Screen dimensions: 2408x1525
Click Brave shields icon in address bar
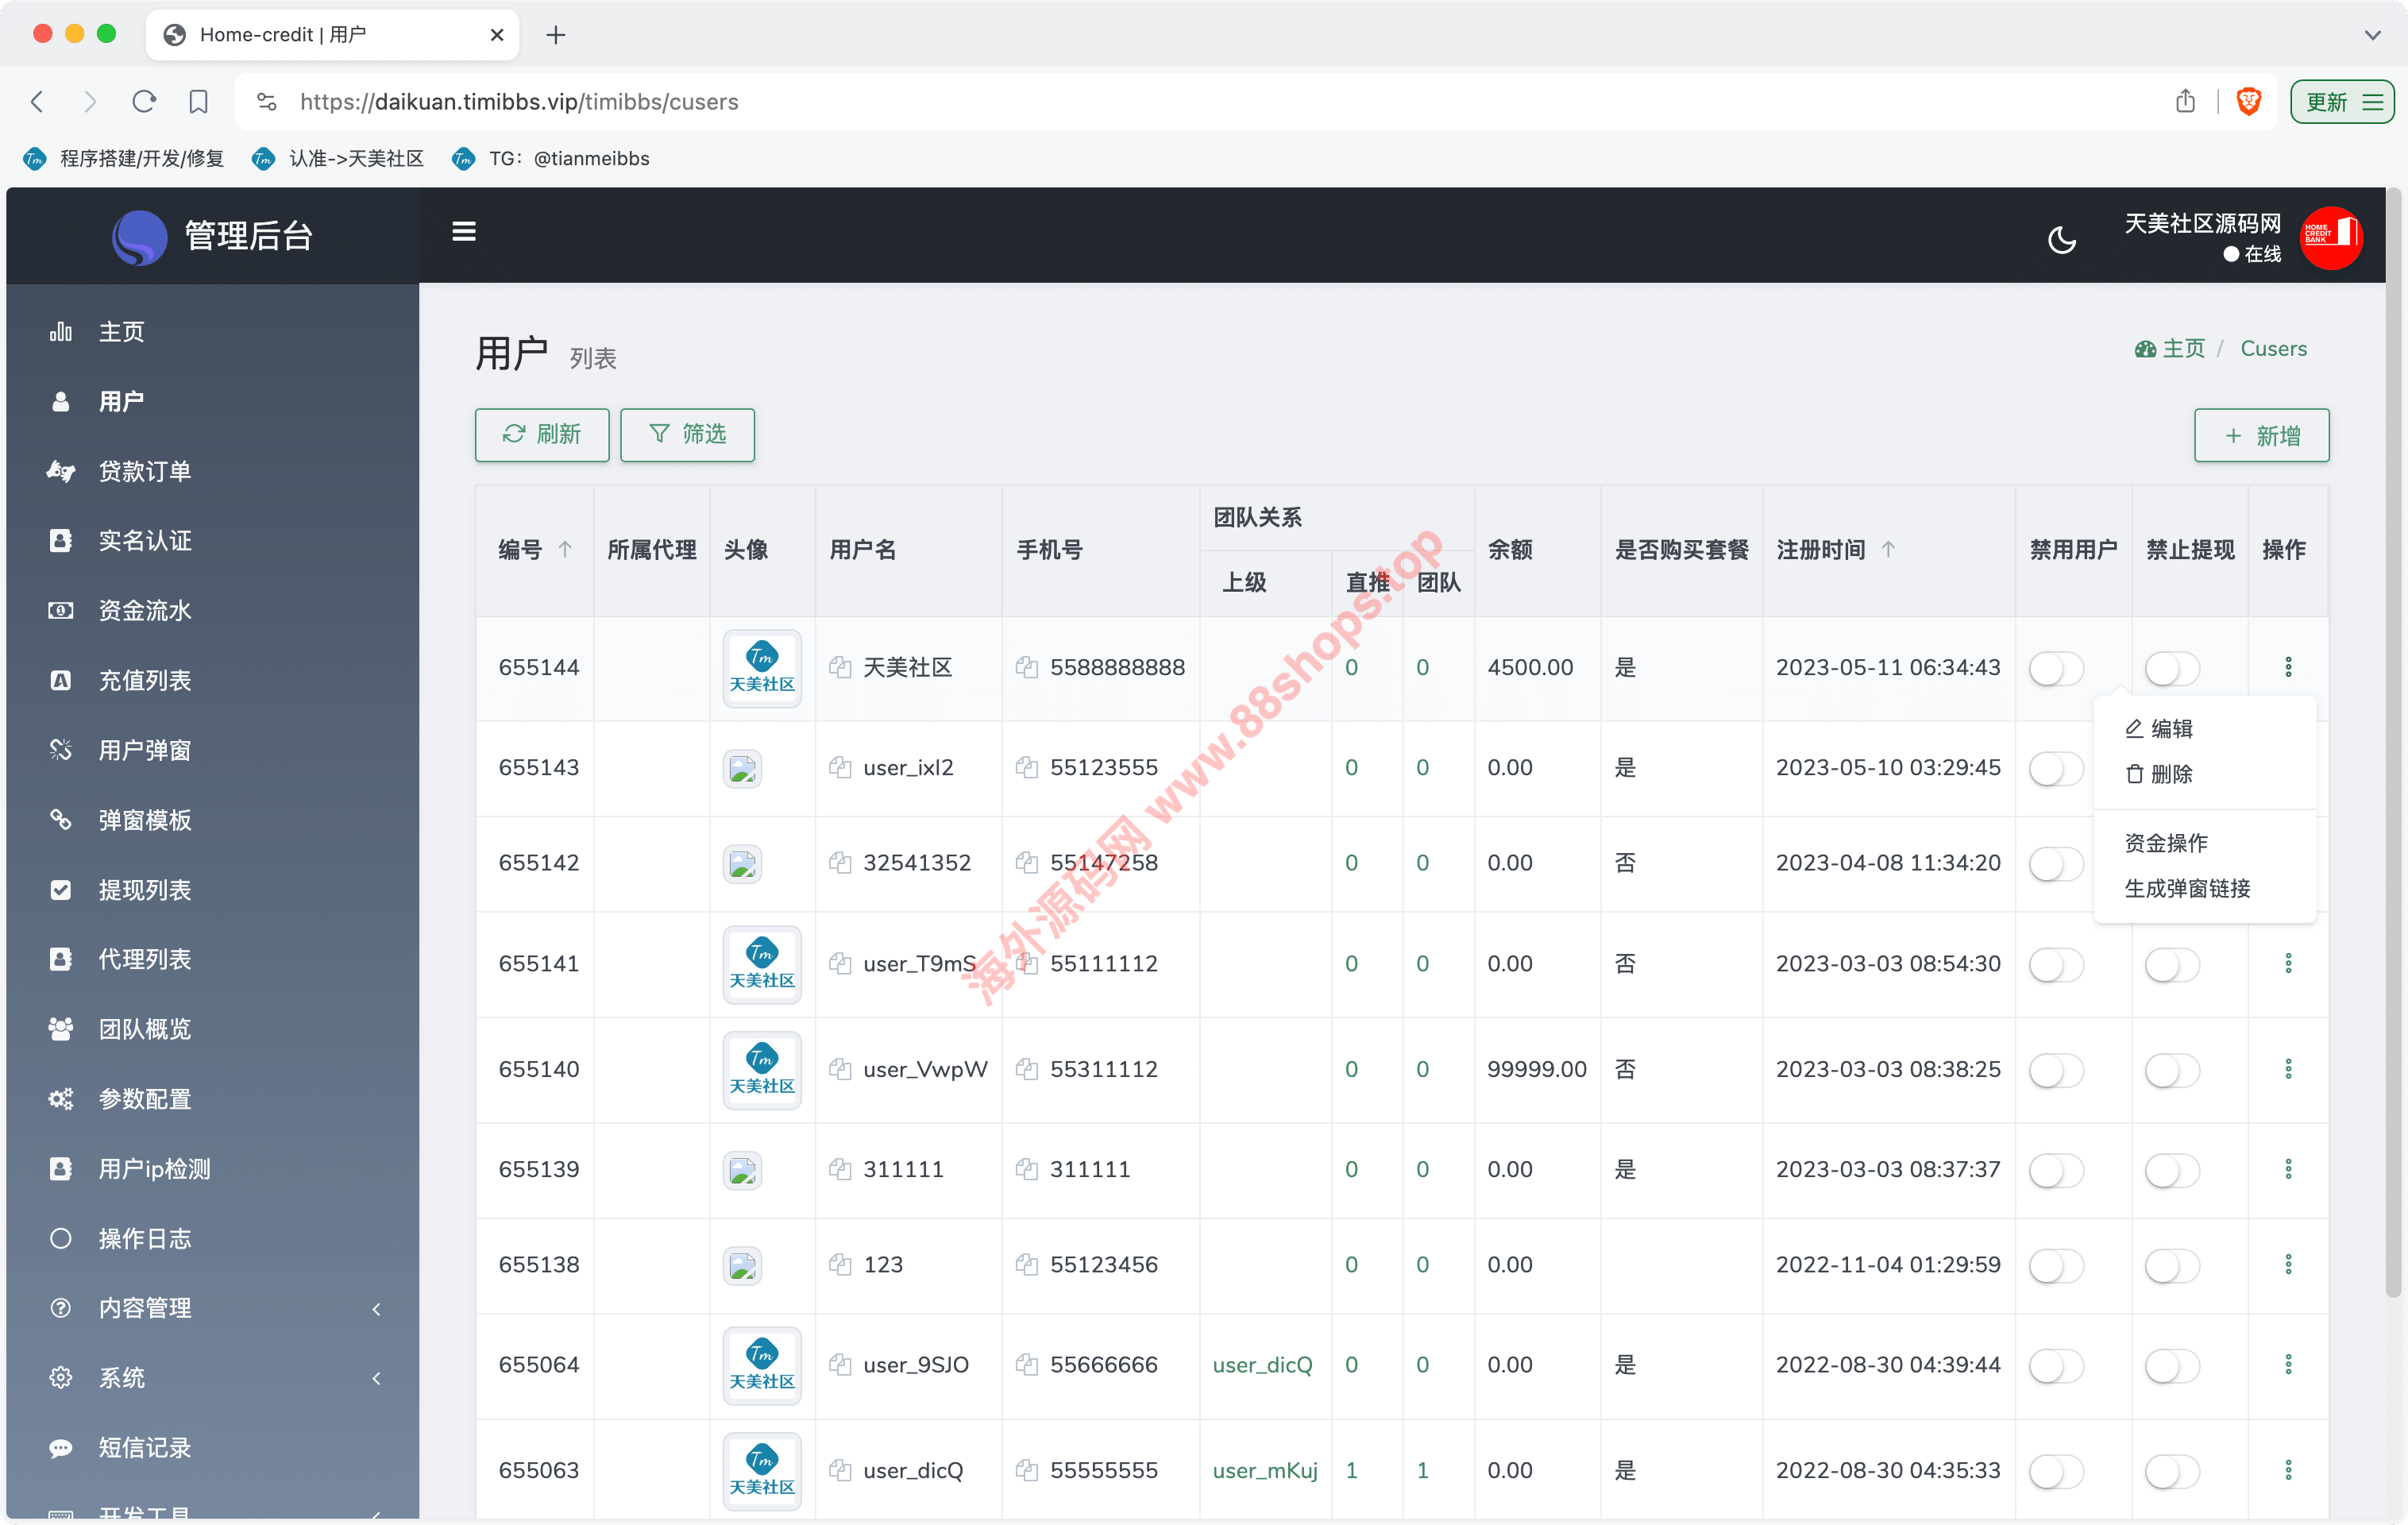(2249, 101)
